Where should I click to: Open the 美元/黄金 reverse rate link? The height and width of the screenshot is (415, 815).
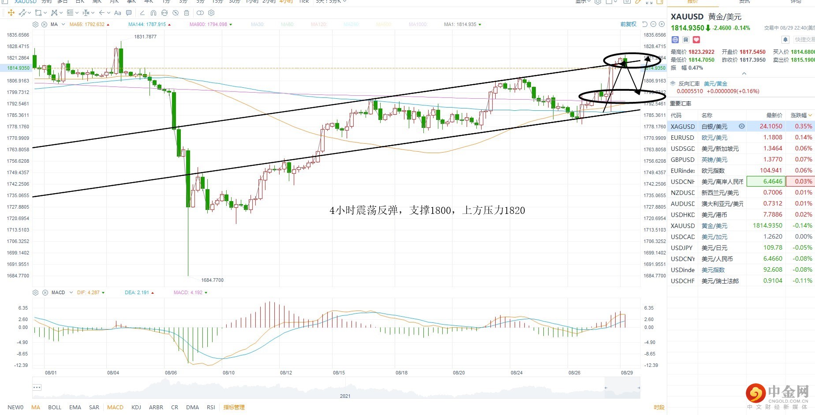click(715, 83)
